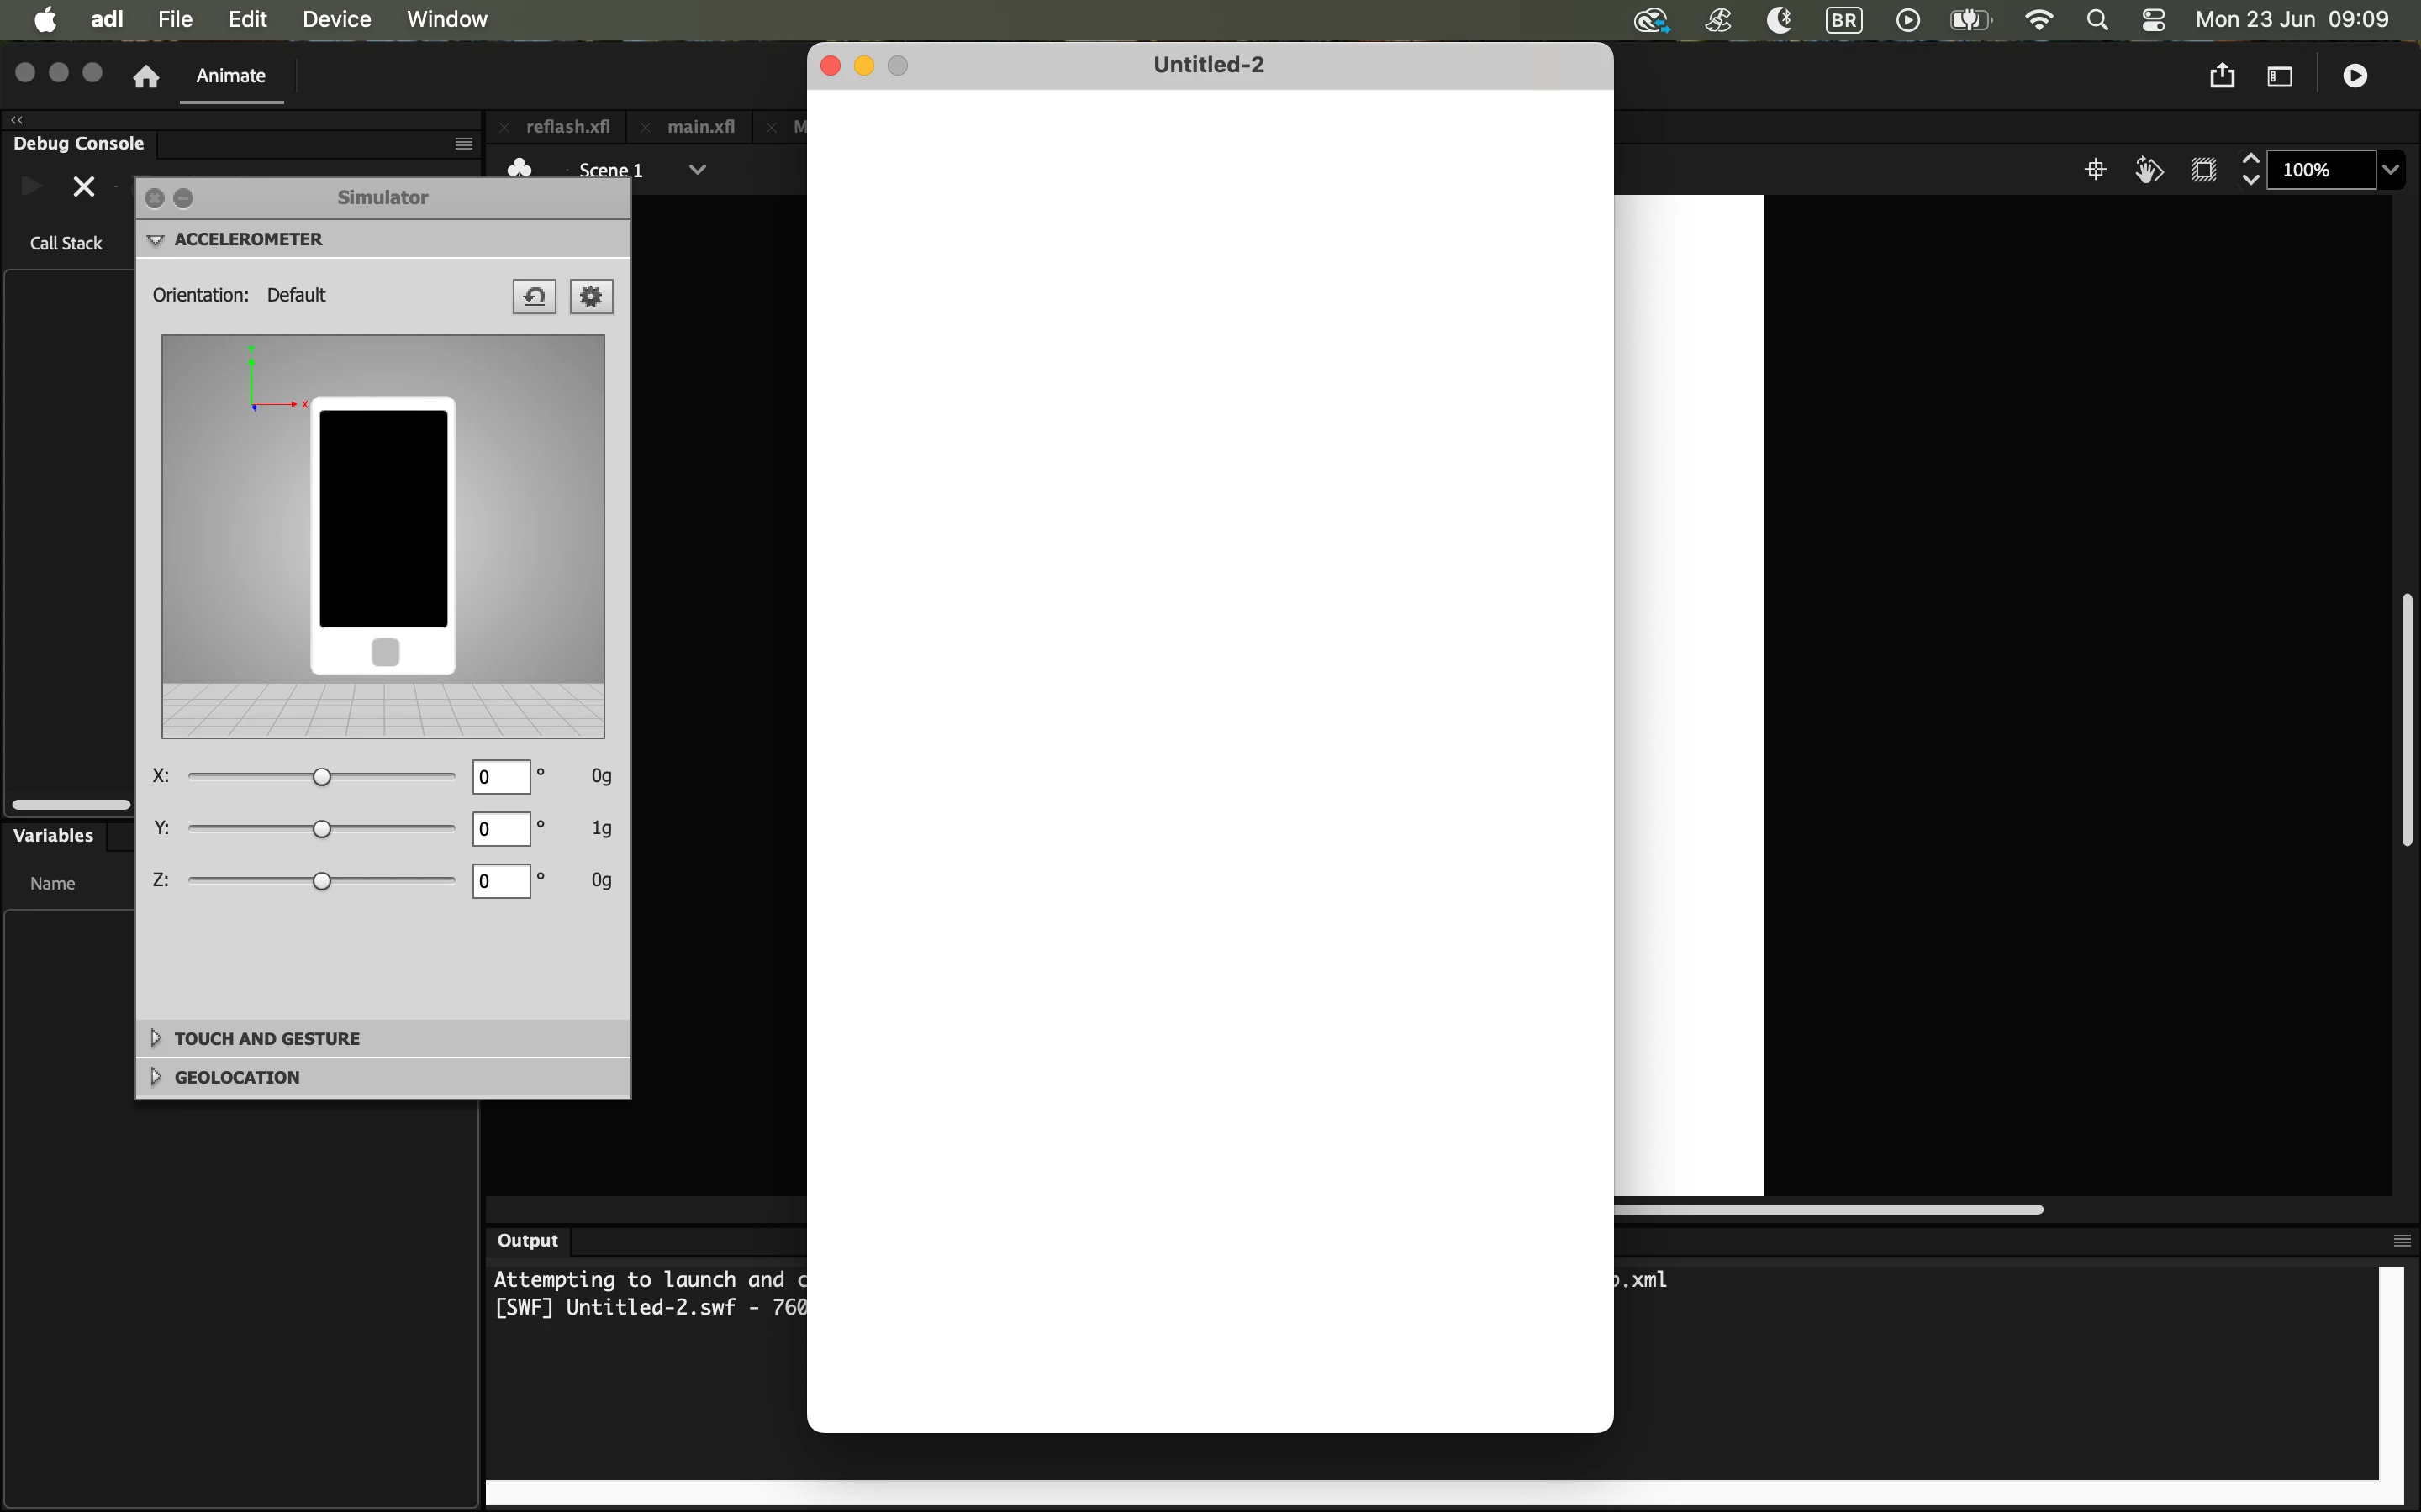This screenshot has width=2421, height=1512.
Task: Expand the GEOLOCATION section
Action: coord(155,1077)
